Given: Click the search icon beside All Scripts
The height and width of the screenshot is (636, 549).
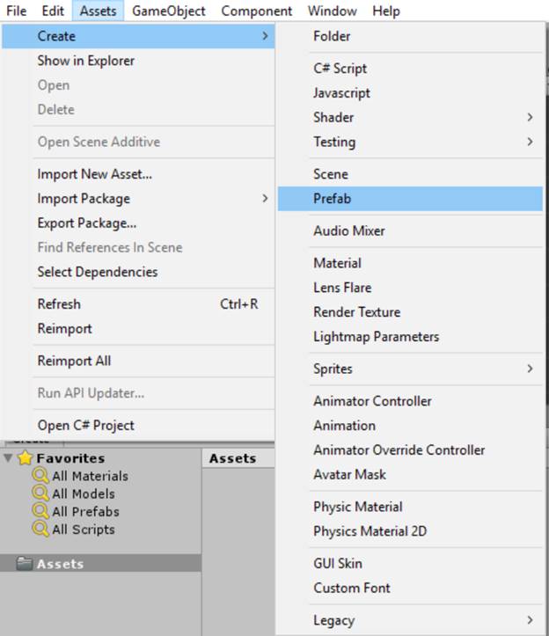Looking at the screenshot, I should [x=40, y=530].
